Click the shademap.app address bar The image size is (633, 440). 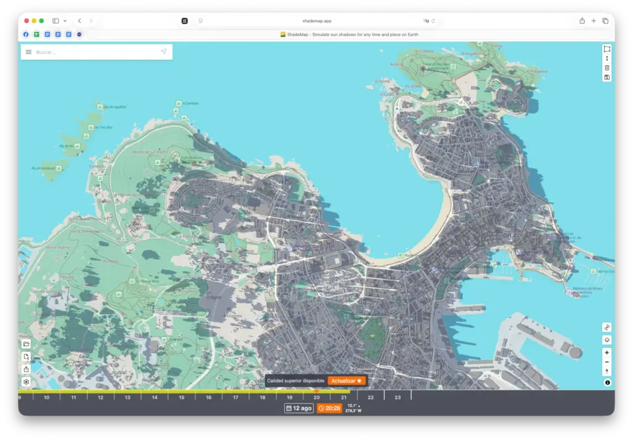(x=317, y=20)
